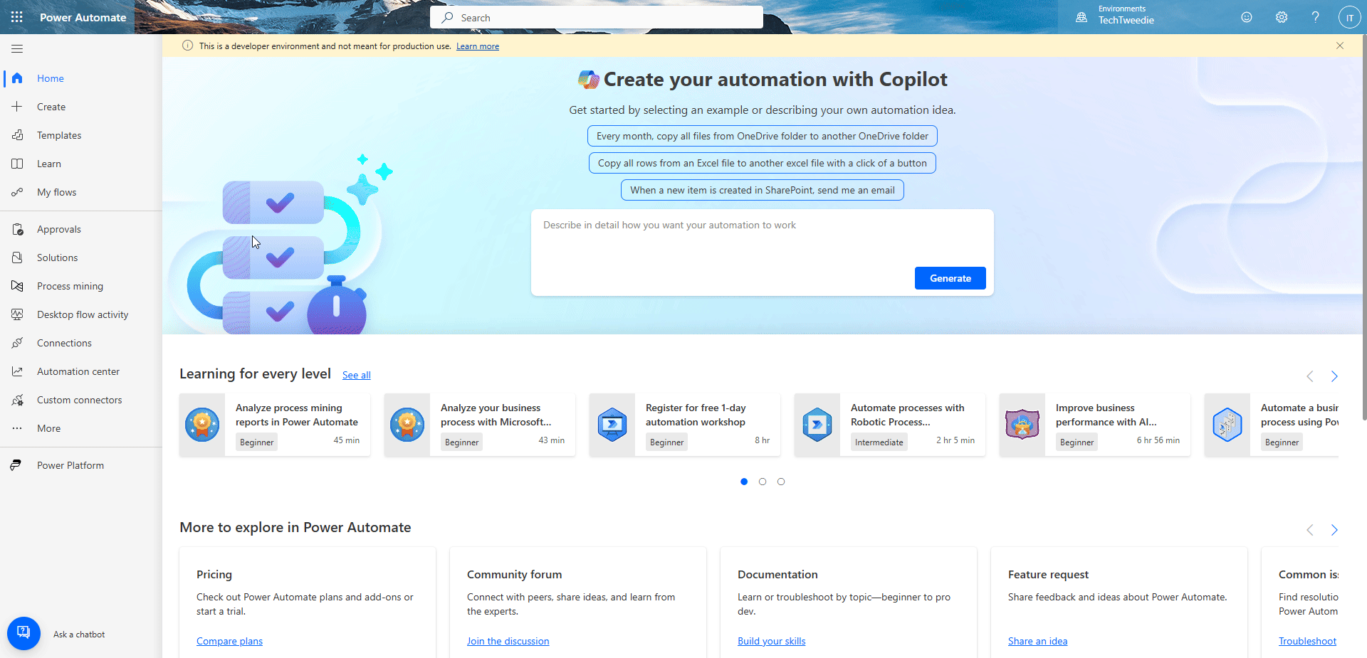Advance the learning carousel with the next chevron
The height and width of the screenshot is (658, 1367).
[1334, 376]
